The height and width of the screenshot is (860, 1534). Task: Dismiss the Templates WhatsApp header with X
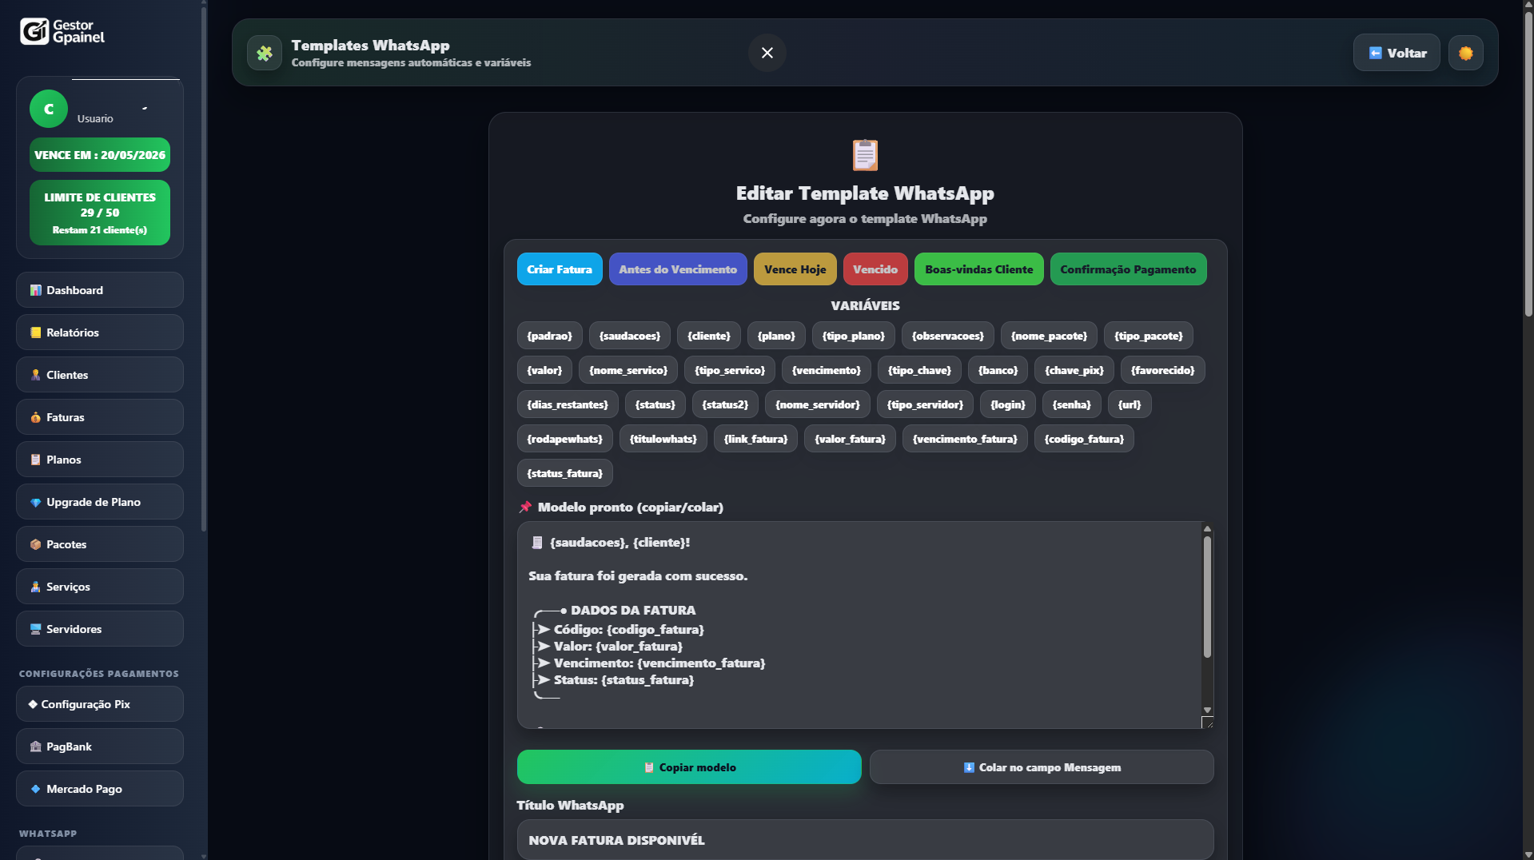click(x=767, y=53)
